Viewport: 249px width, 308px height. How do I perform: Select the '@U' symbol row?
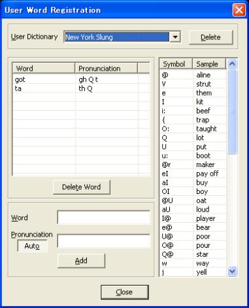(193, 201)
